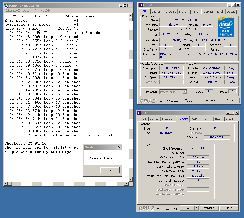The width and height of the screenshot is (244, 218).
Task: Click Validate button in lower CPU-Z window
Action: coord(209,208)
